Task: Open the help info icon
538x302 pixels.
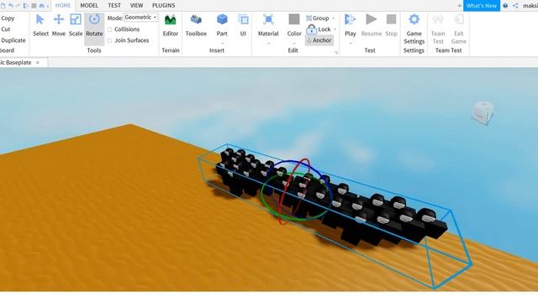Action: tap(505, 6)
